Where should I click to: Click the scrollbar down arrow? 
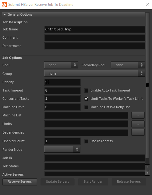[147, 173]
